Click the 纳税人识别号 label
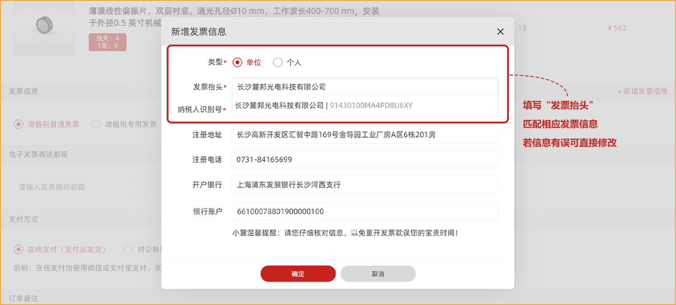The height and width of the screenshot is (305, 676). [x=200, y=109]
